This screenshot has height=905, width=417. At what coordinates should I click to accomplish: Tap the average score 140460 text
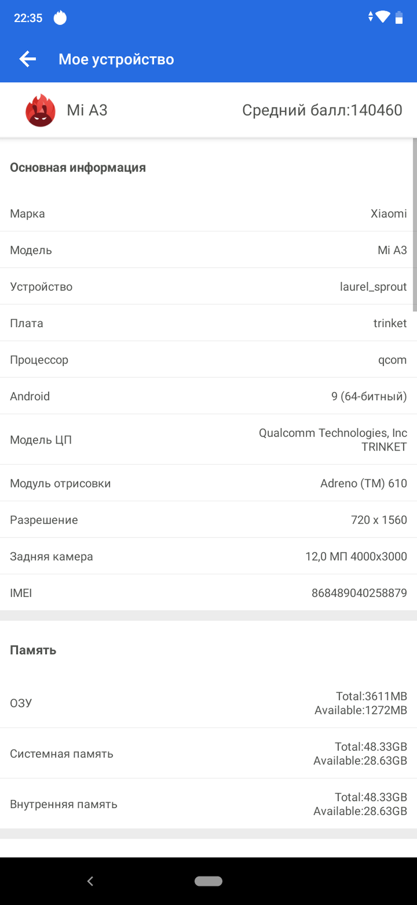point(322,111)
